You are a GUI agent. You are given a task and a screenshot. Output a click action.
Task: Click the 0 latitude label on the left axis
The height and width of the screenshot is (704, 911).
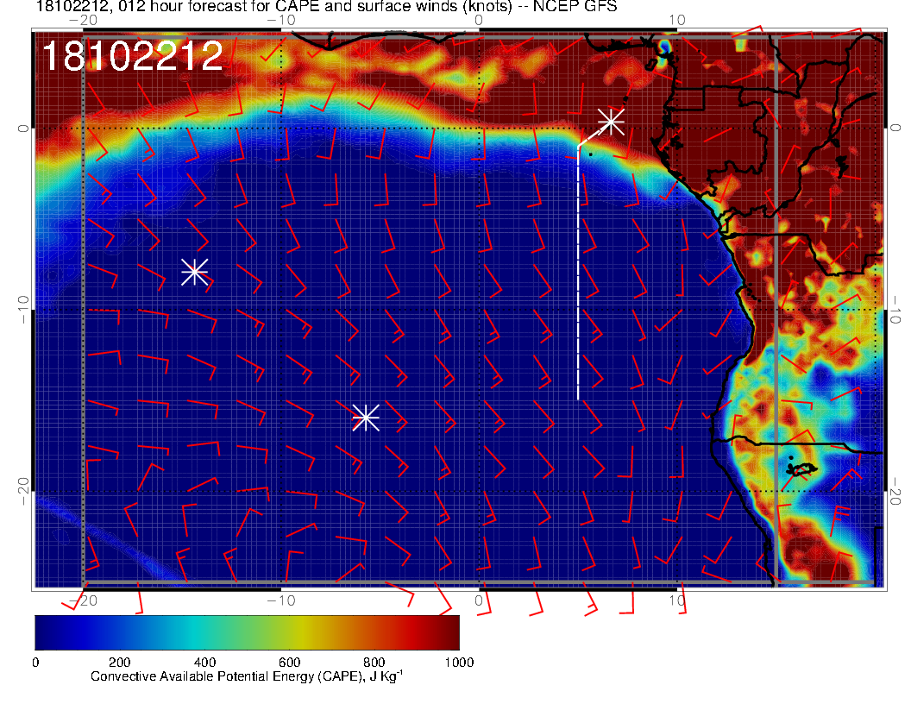click(25, 128)
